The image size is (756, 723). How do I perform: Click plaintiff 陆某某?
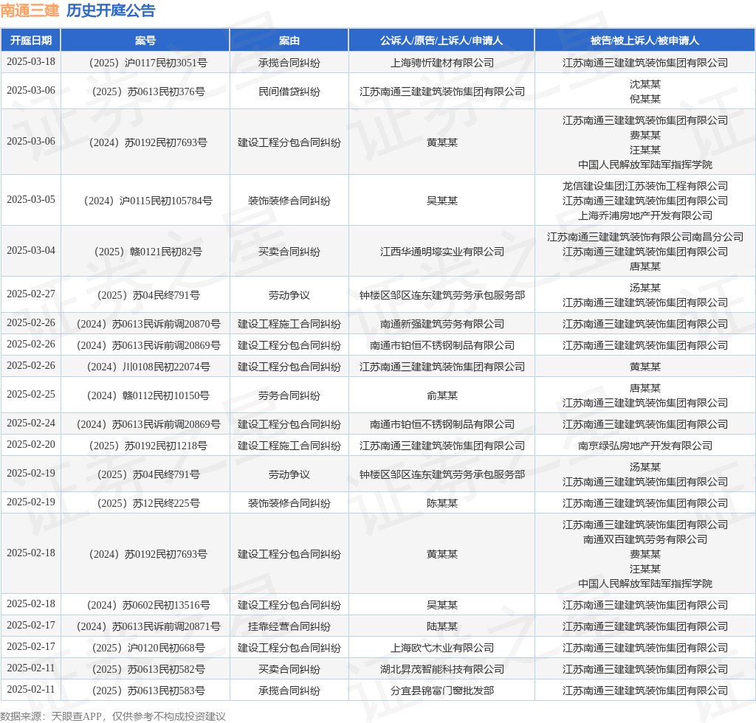click(442, 626)
